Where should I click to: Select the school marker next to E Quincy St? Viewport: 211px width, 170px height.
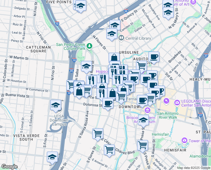115,25
